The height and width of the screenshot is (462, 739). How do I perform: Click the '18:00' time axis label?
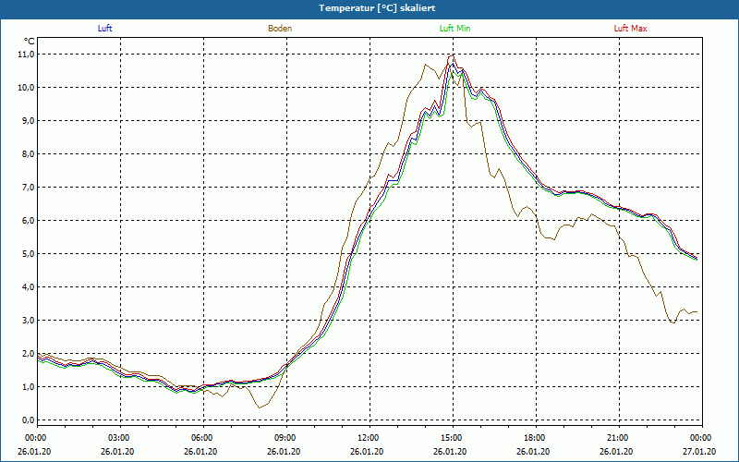536,438
